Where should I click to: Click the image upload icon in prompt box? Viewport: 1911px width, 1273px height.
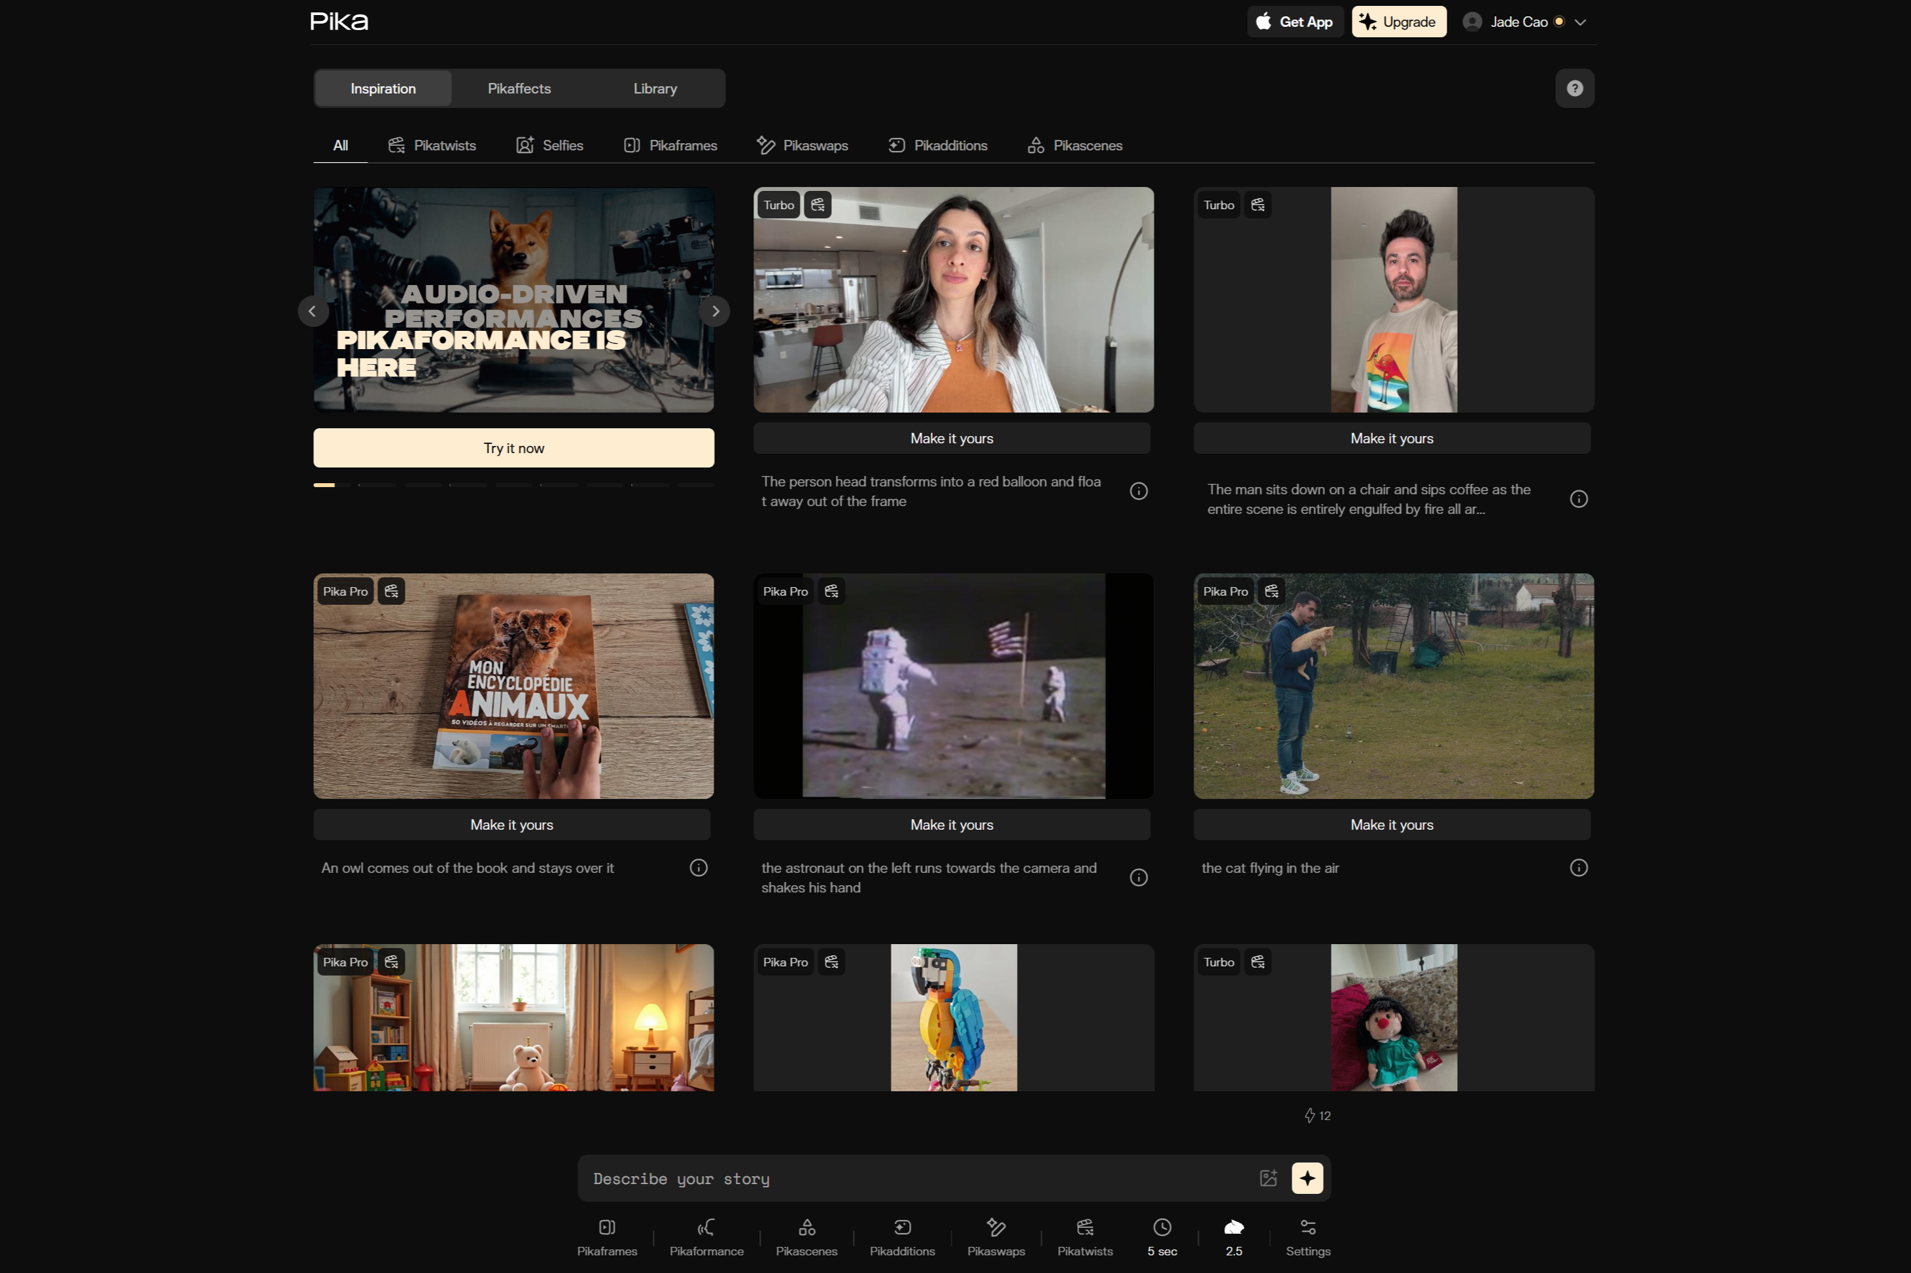point(1267,1178)
